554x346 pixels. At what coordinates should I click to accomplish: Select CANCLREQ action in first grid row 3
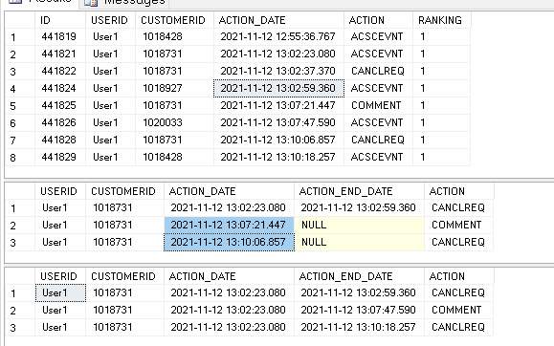click(378, 71)
